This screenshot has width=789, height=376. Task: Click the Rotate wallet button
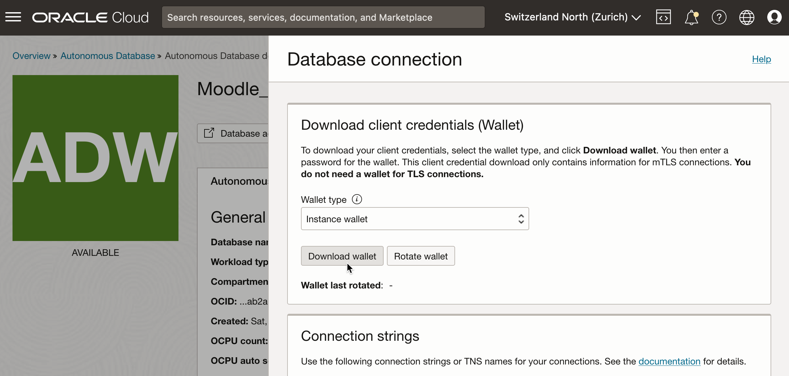421,256
